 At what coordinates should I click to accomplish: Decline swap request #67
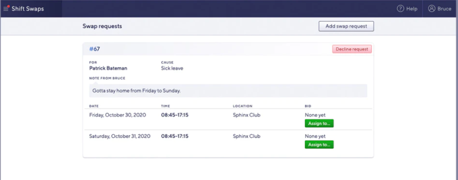(x=352, y=49)
